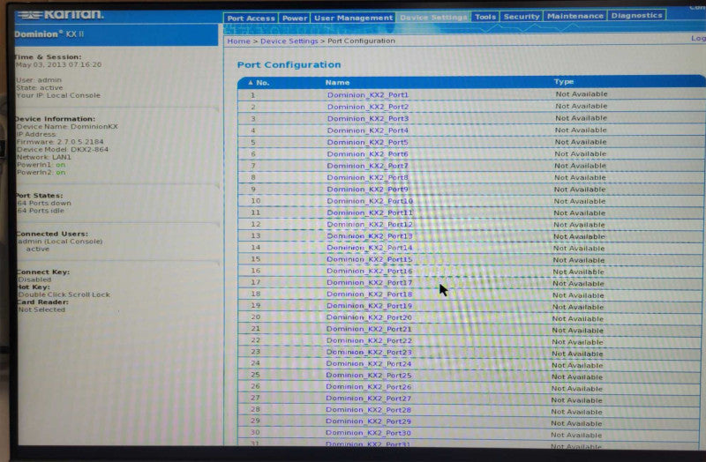Screen dimensions: 706x462
Task: Click the Raritan logo
Action: click(x=61, y=14)
